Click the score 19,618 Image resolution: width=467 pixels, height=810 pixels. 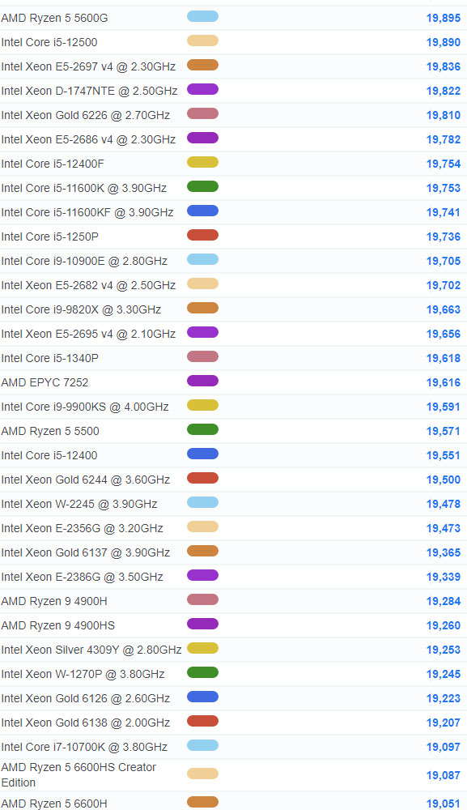[x=444, y=358]
